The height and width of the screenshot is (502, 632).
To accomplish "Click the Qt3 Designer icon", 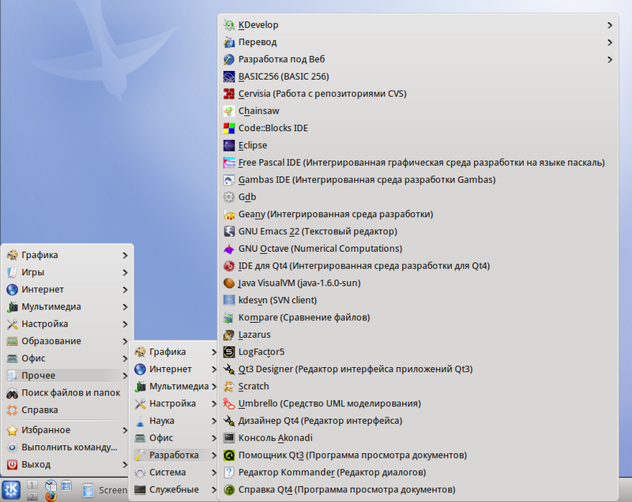I will (x=229, y=369).
